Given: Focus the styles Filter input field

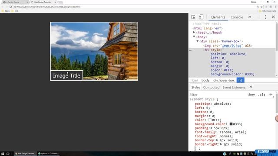Looking at the screenshot, I should pos(217,94).
